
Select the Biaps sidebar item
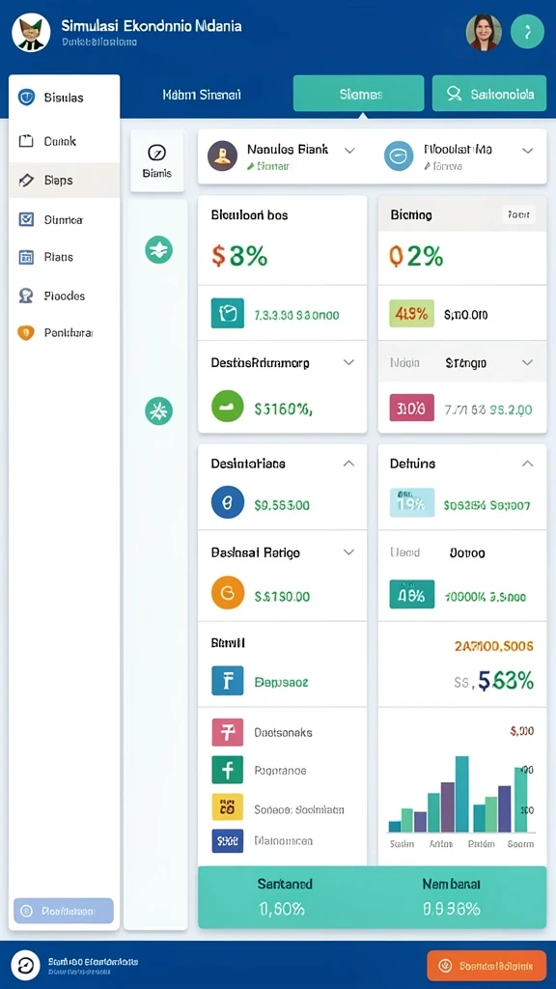click(64, 181)
